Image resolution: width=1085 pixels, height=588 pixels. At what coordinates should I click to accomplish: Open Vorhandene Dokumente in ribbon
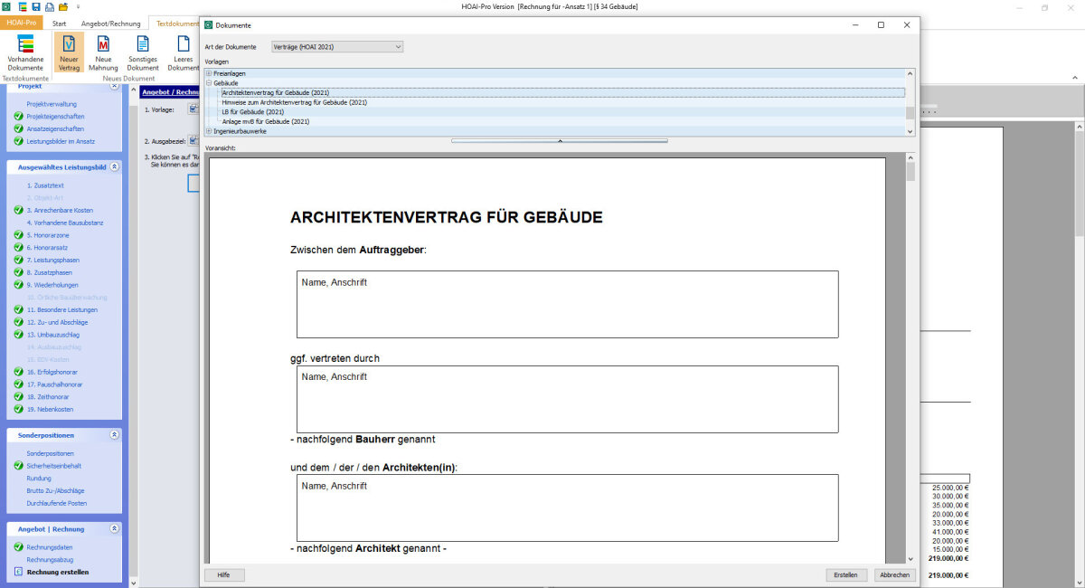click(x=25, y=52)
